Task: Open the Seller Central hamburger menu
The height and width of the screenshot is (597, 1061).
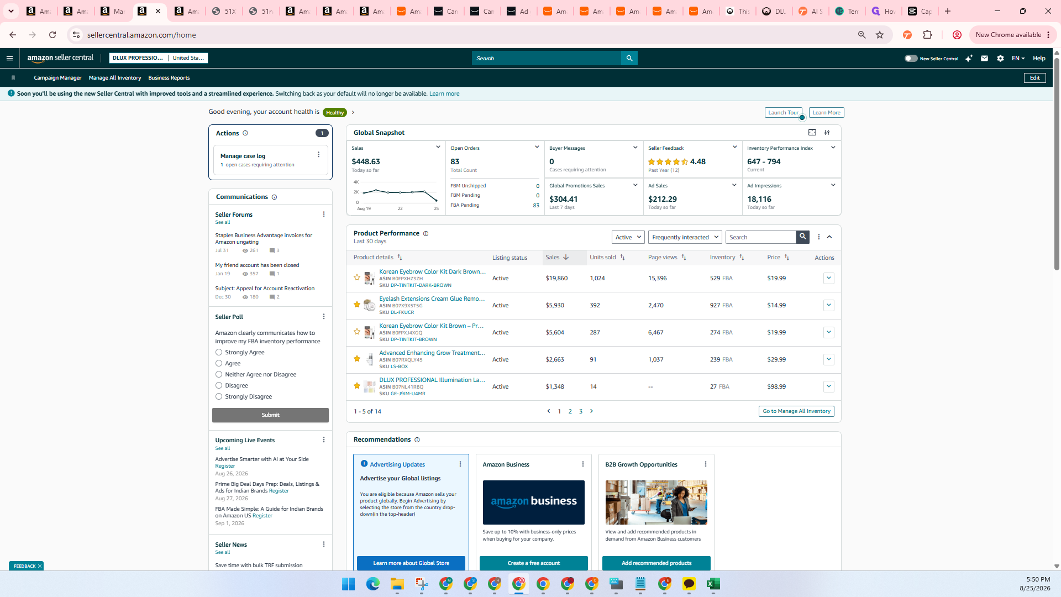Action: (x=9, y=58)
